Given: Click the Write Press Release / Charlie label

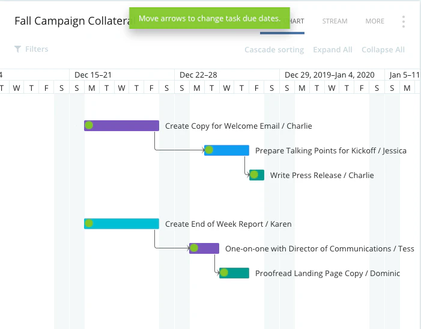Looking at the screenshot, I should pyautogui.click(x=322, y=175).
